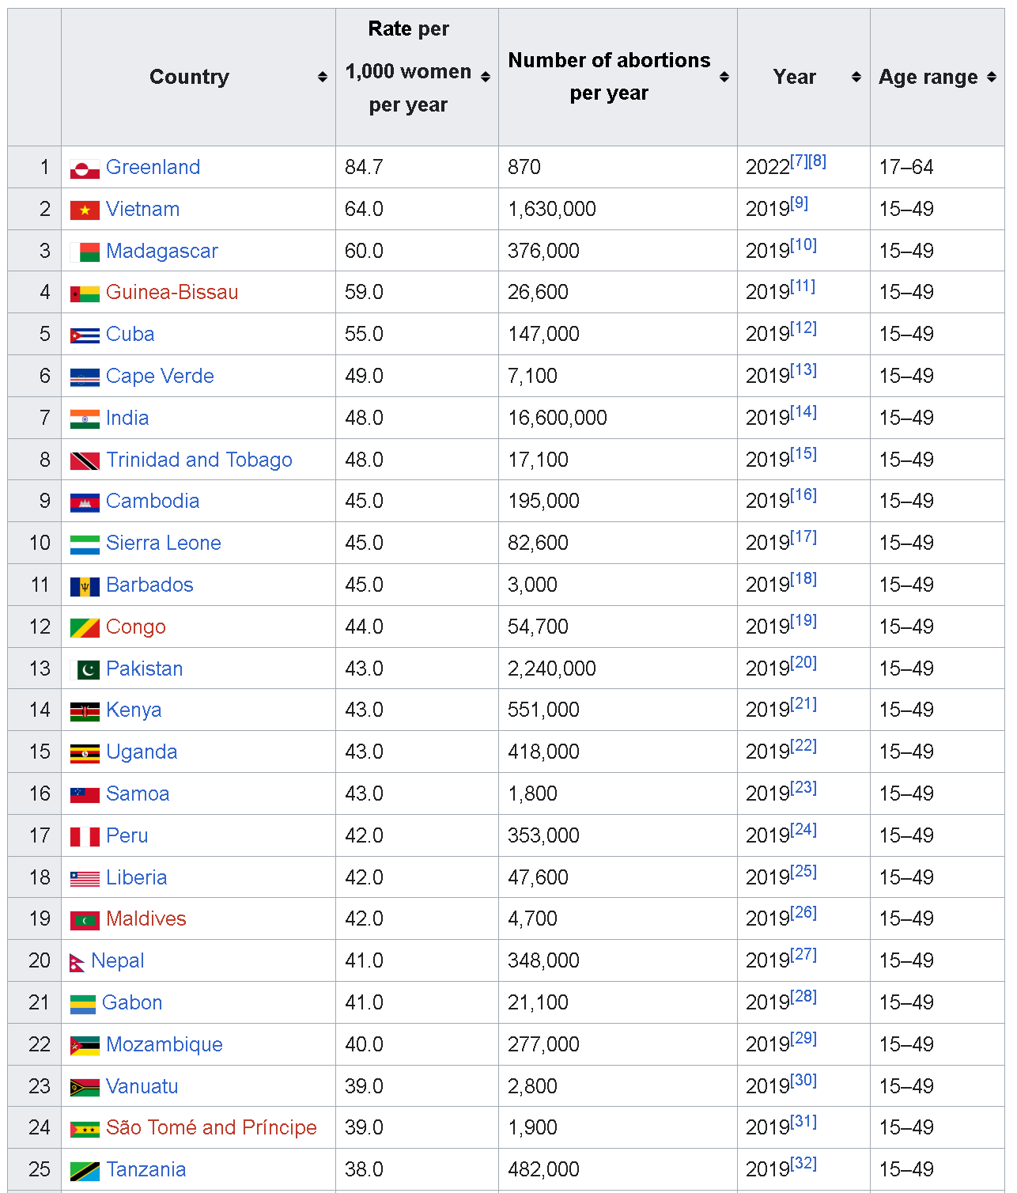Screen dimensions: 1017x1193
Task: Click the Mozambique flag icon
Action: (x=85, y=1046)
